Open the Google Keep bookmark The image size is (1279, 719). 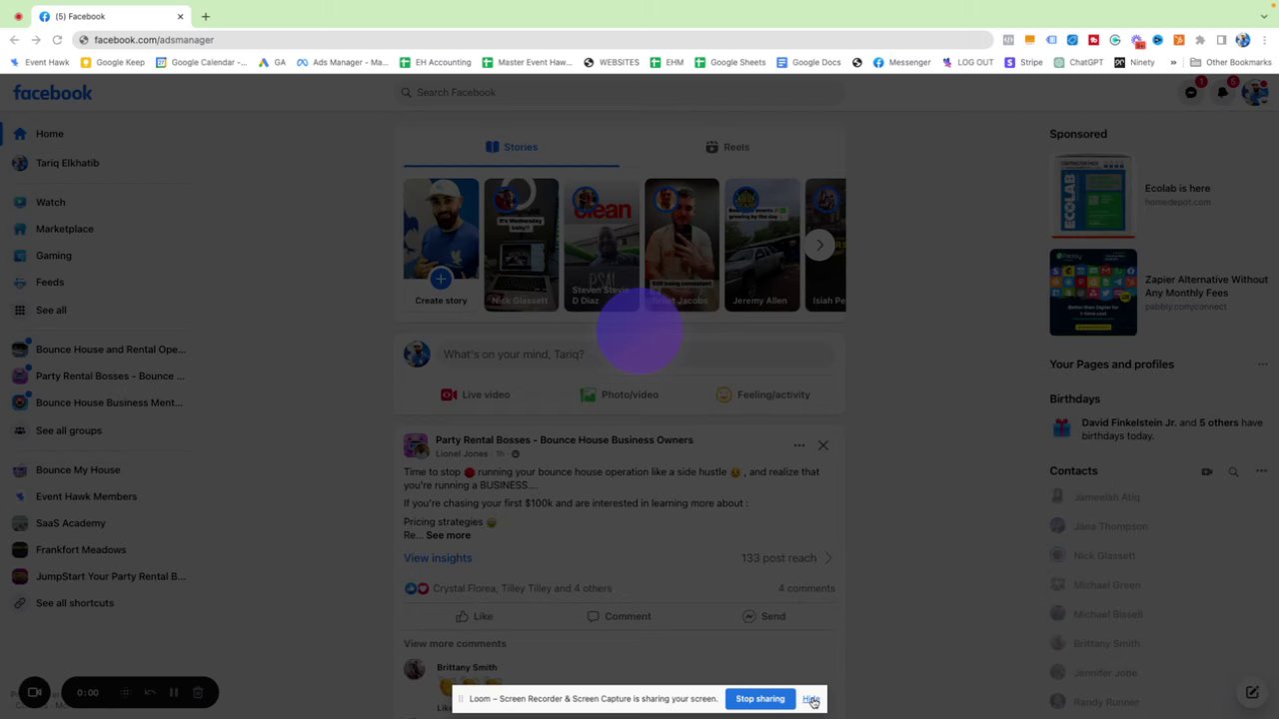112,62
